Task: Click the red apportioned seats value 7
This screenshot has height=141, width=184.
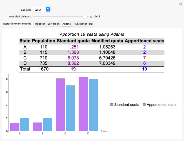Action: click(144, 58)
